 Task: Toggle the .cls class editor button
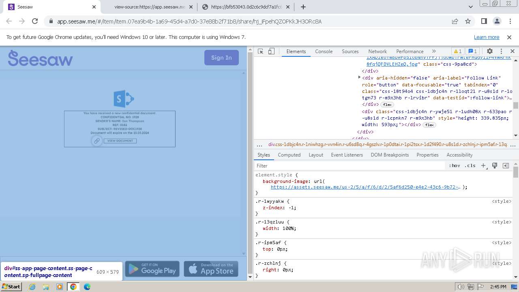pyautogui.click(x=470, y=165)
